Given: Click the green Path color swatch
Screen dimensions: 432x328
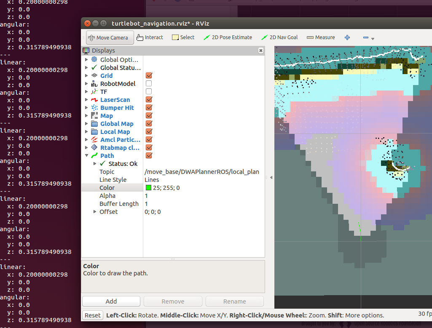Looking at the screenshot, I should coord(149,188).
